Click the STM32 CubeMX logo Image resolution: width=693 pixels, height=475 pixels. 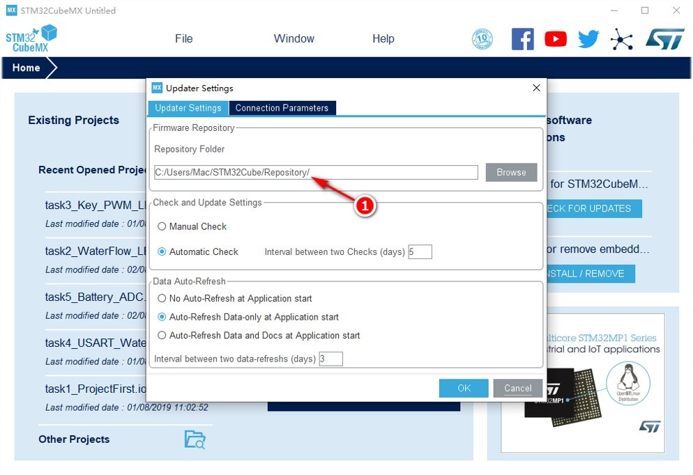coord(31,39)
